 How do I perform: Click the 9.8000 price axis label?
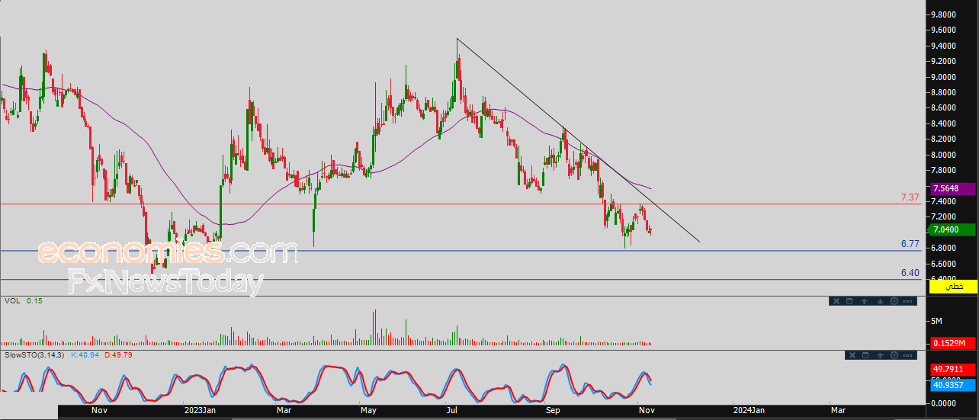[943, 14]
